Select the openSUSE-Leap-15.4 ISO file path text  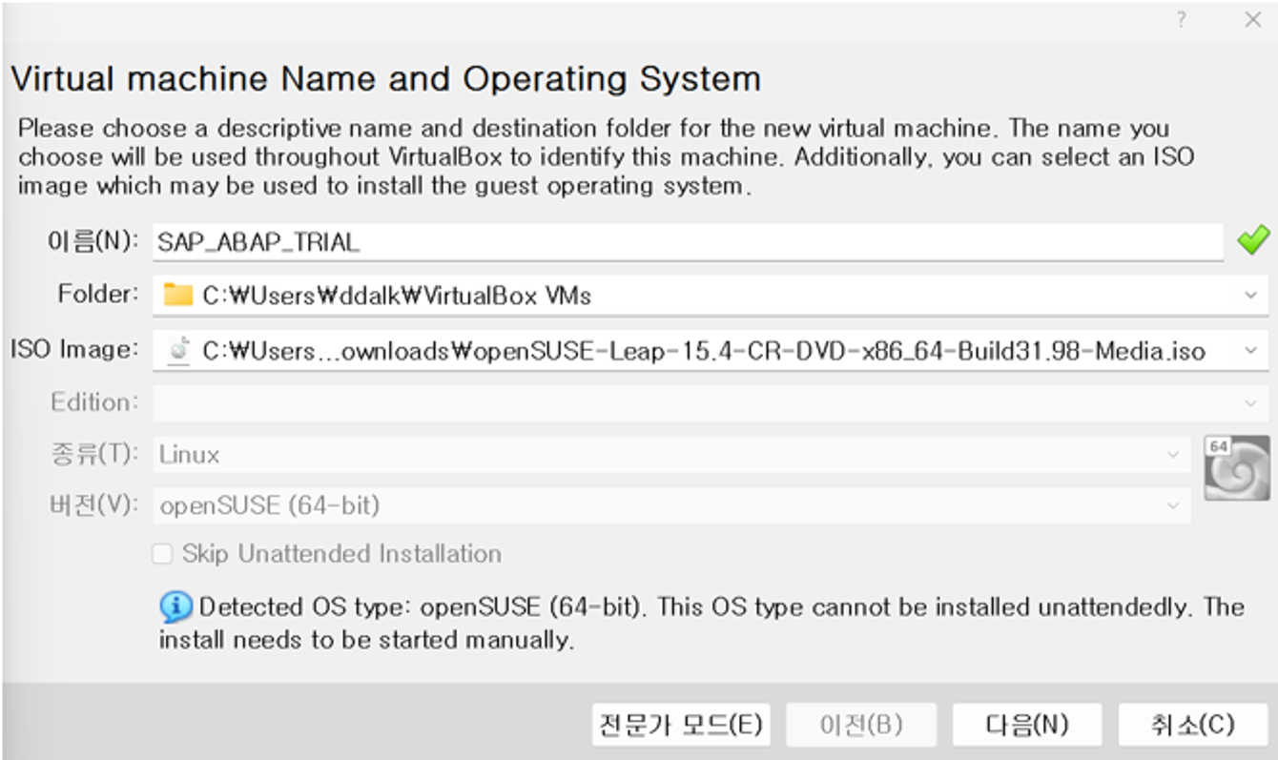pyautogui.click(x=704, y=351)
